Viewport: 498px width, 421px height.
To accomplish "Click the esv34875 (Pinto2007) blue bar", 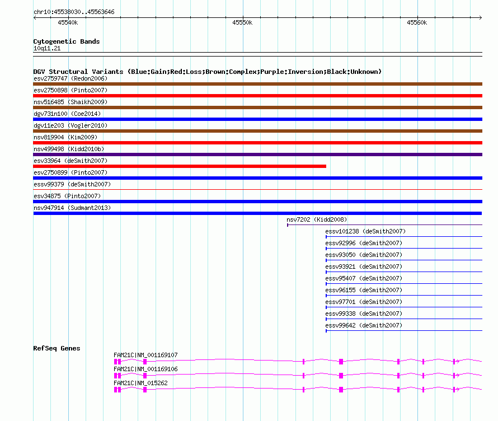I will pyautogui.click(x=257, y=202).
